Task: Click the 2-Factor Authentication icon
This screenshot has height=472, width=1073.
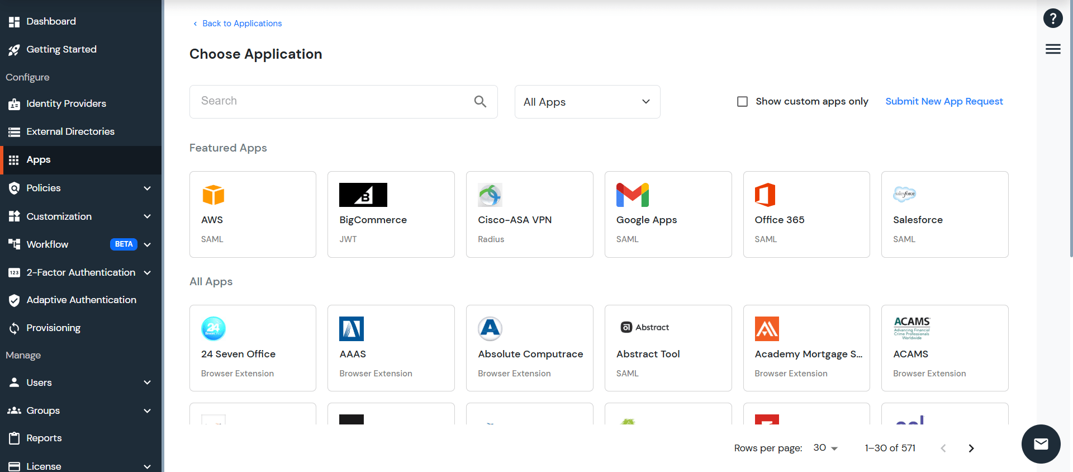Action: click(15, 273)
